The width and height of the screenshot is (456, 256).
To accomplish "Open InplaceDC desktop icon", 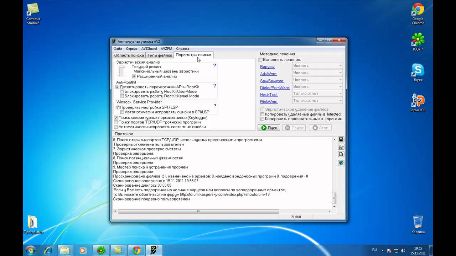I will (x=418, y=103).
